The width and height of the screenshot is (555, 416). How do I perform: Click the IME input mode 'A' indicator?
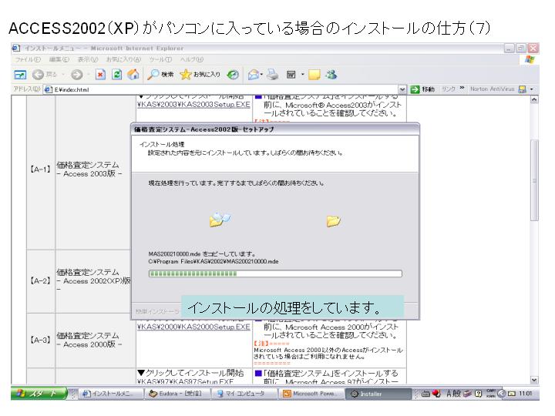449,394
